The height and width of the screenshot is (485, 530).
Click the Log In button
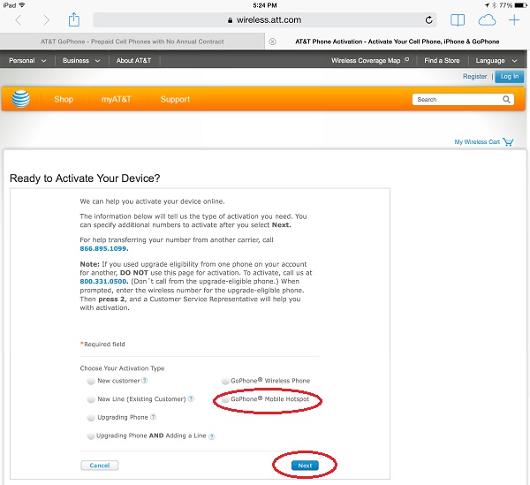click(510, 76)
